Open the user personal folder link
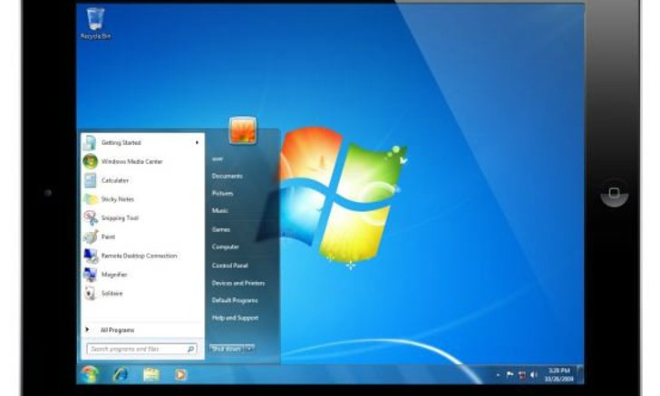 coord(218,159)
